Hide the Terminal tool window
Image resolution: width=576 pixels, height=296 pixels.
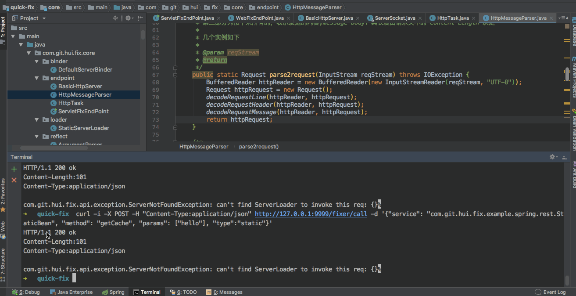coord(564,157)
